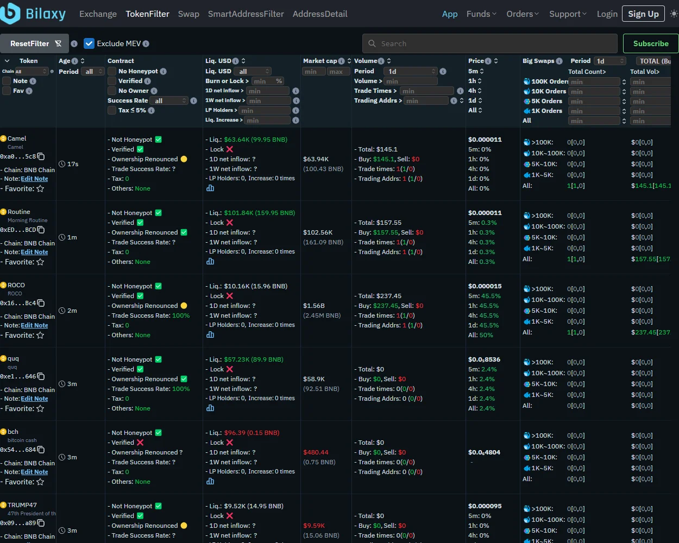Image resolution: width=679 pixels, height=543 pixels.
Task: Uncheck the Exclude MEV checkbox
Action: 89,43
